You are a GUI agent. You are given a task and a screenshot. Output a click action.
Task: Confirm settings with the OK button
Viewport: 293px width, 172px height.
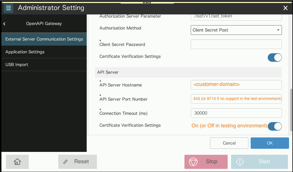pyautogui.click(x=269, y=143)
